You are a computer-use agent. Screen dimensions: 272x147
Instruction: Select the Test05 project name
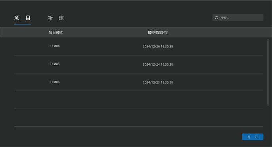tap(55, 64)
